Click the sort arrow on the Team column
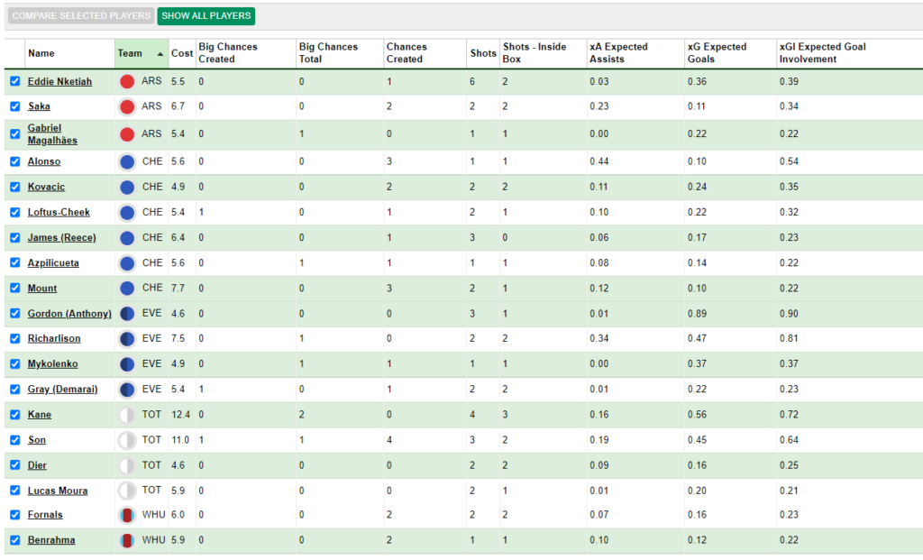This screenshot has height=560, width=923. pyautogui.click(x=160, y=52)
